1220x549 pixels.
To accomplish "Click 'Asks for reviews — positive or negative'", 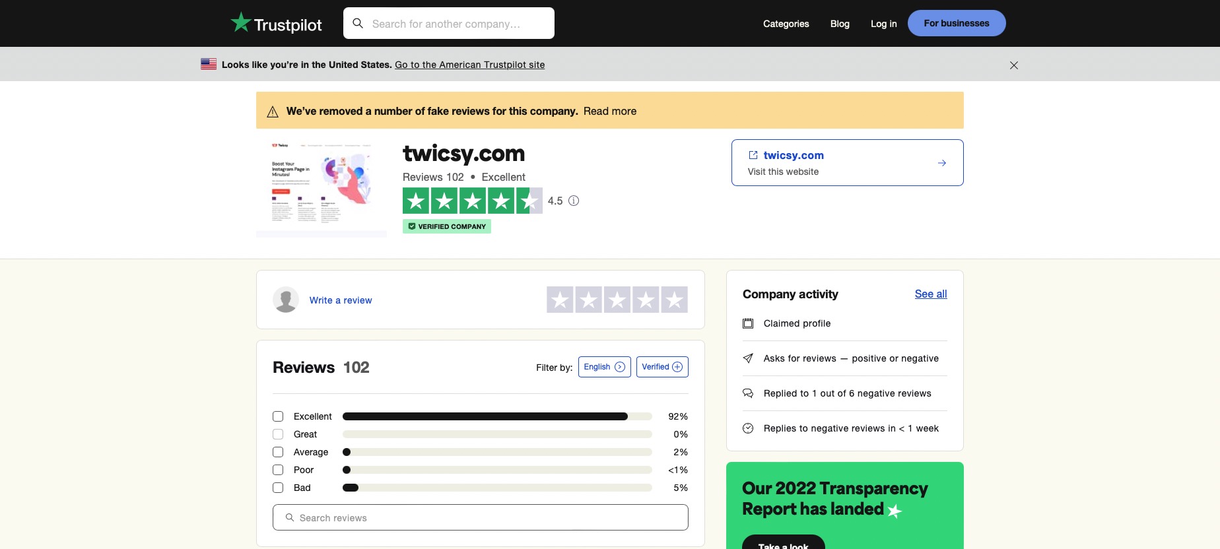I will click(x=851, y=358).
